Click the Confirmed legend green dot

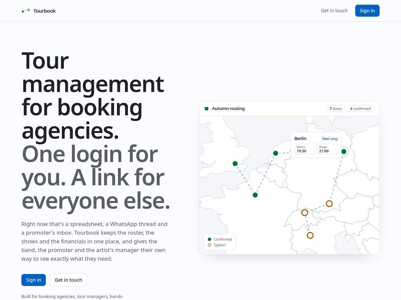click(210, 239)
